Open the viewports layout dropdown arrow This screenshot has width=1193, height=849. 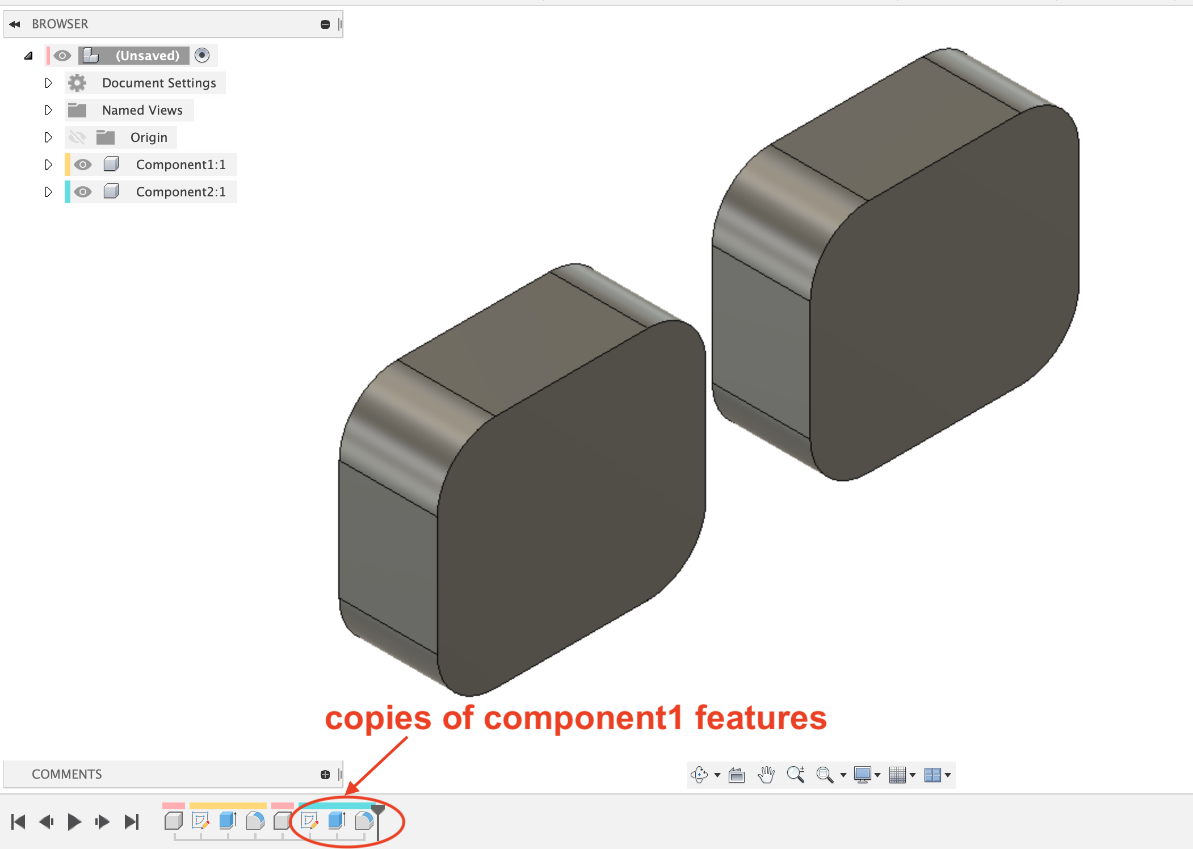[947, 775]
